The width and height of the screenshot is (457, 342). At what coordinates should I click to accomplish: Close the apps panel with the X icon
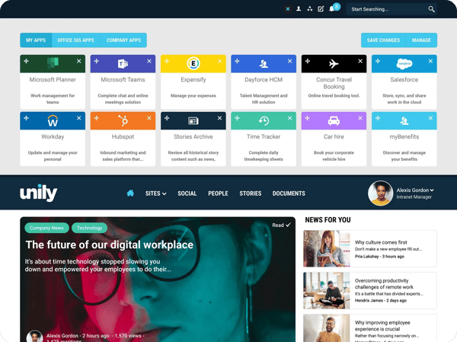[288, 9]
